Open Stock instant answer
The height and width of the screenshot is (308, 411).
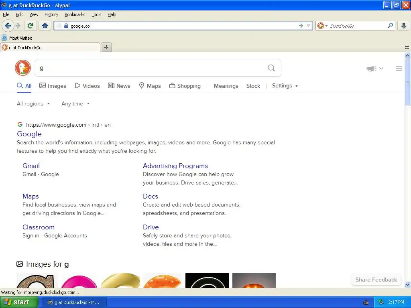coord(253,86)
